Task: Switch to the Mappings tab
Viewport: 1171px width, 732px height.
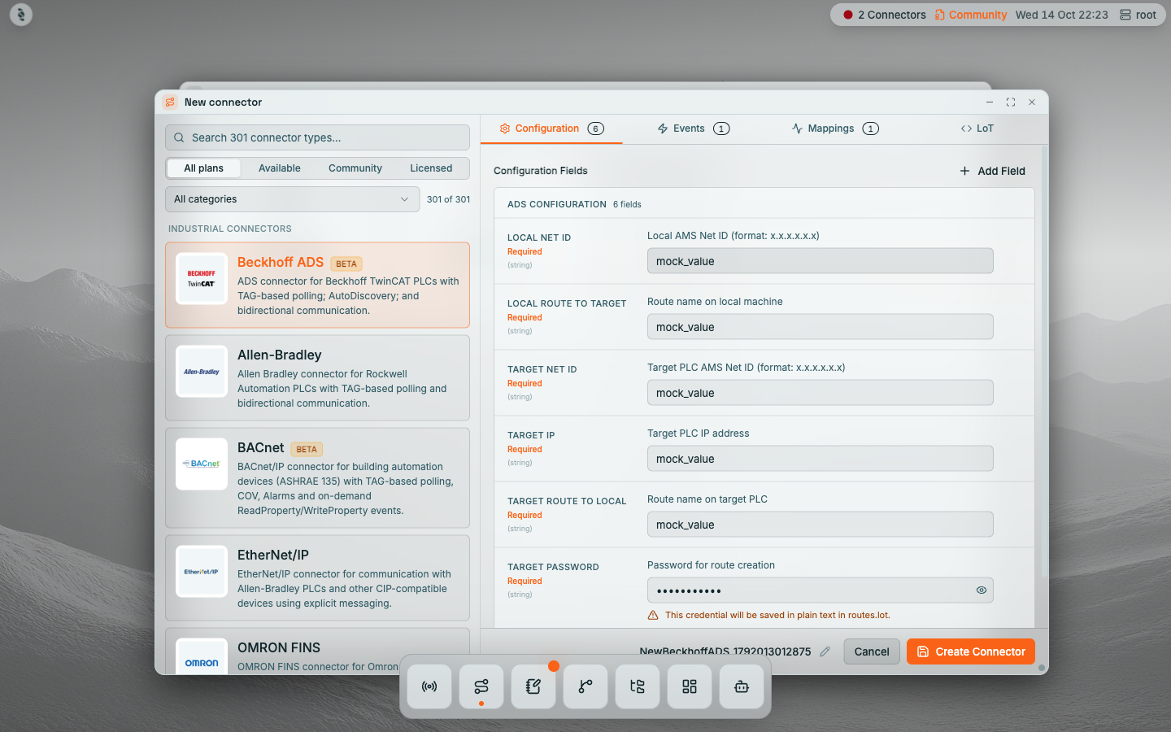Action: tap(835, 129)
